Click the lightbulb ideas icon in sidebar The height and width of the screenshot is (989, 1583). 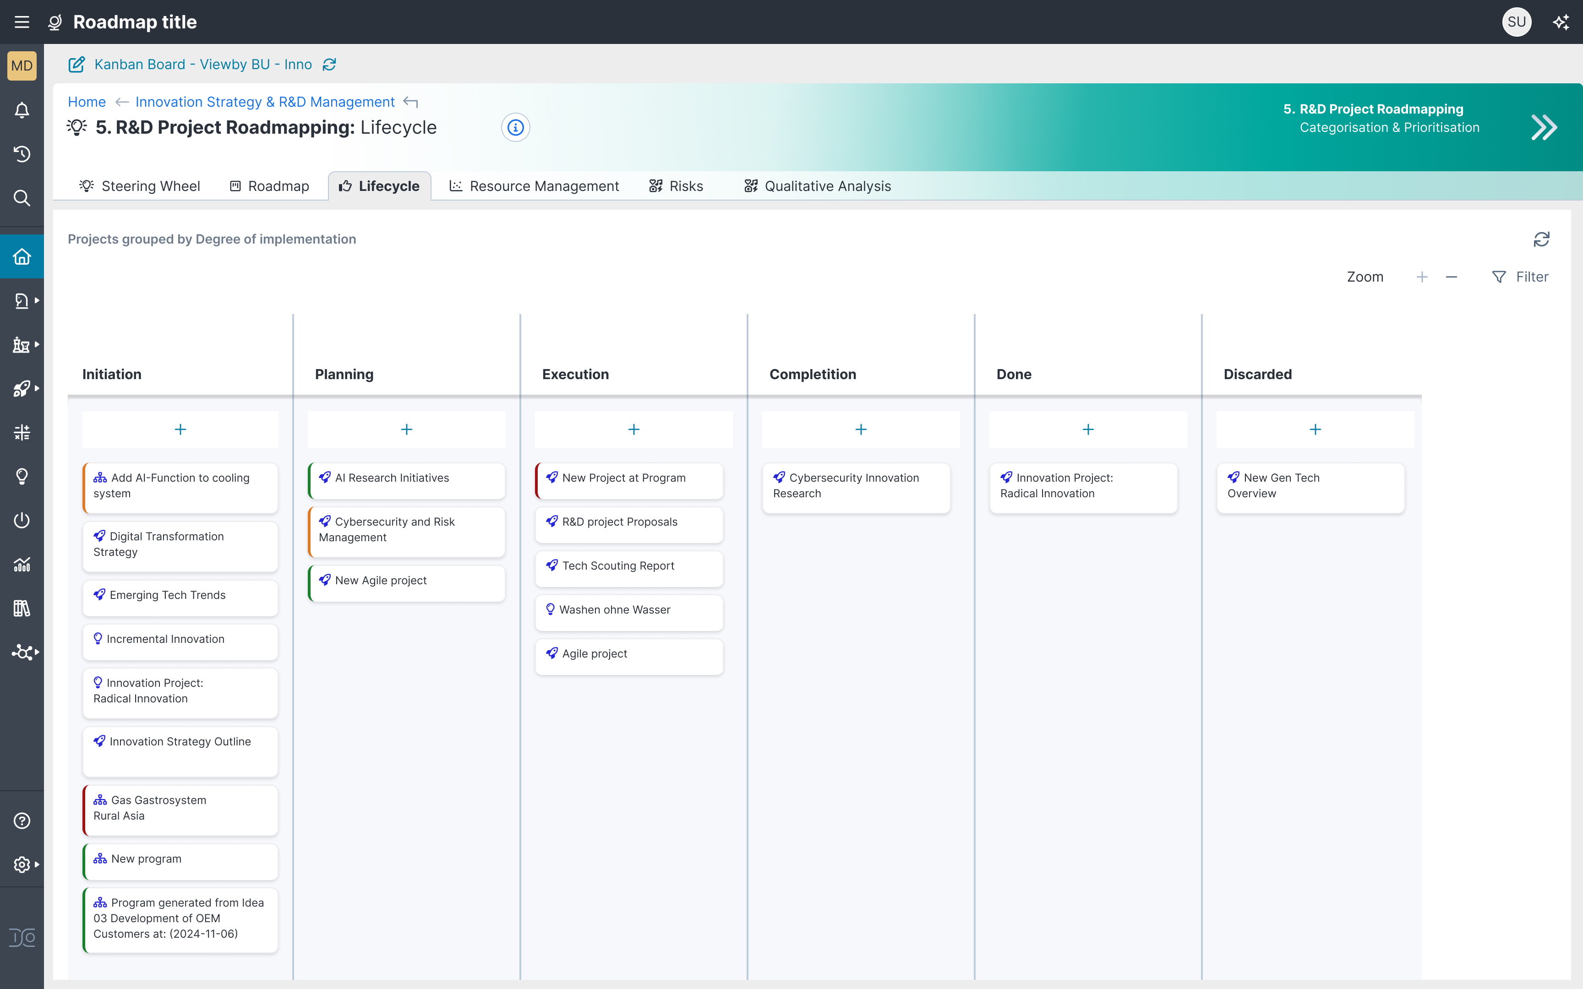tap(22, 476)
